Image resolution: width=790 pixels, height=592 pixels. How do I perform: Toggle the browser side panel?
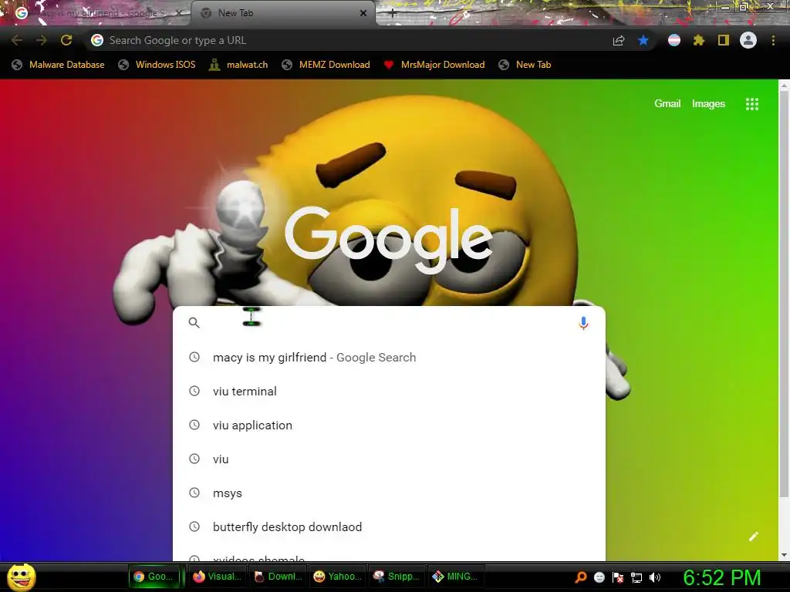(724, 40)
